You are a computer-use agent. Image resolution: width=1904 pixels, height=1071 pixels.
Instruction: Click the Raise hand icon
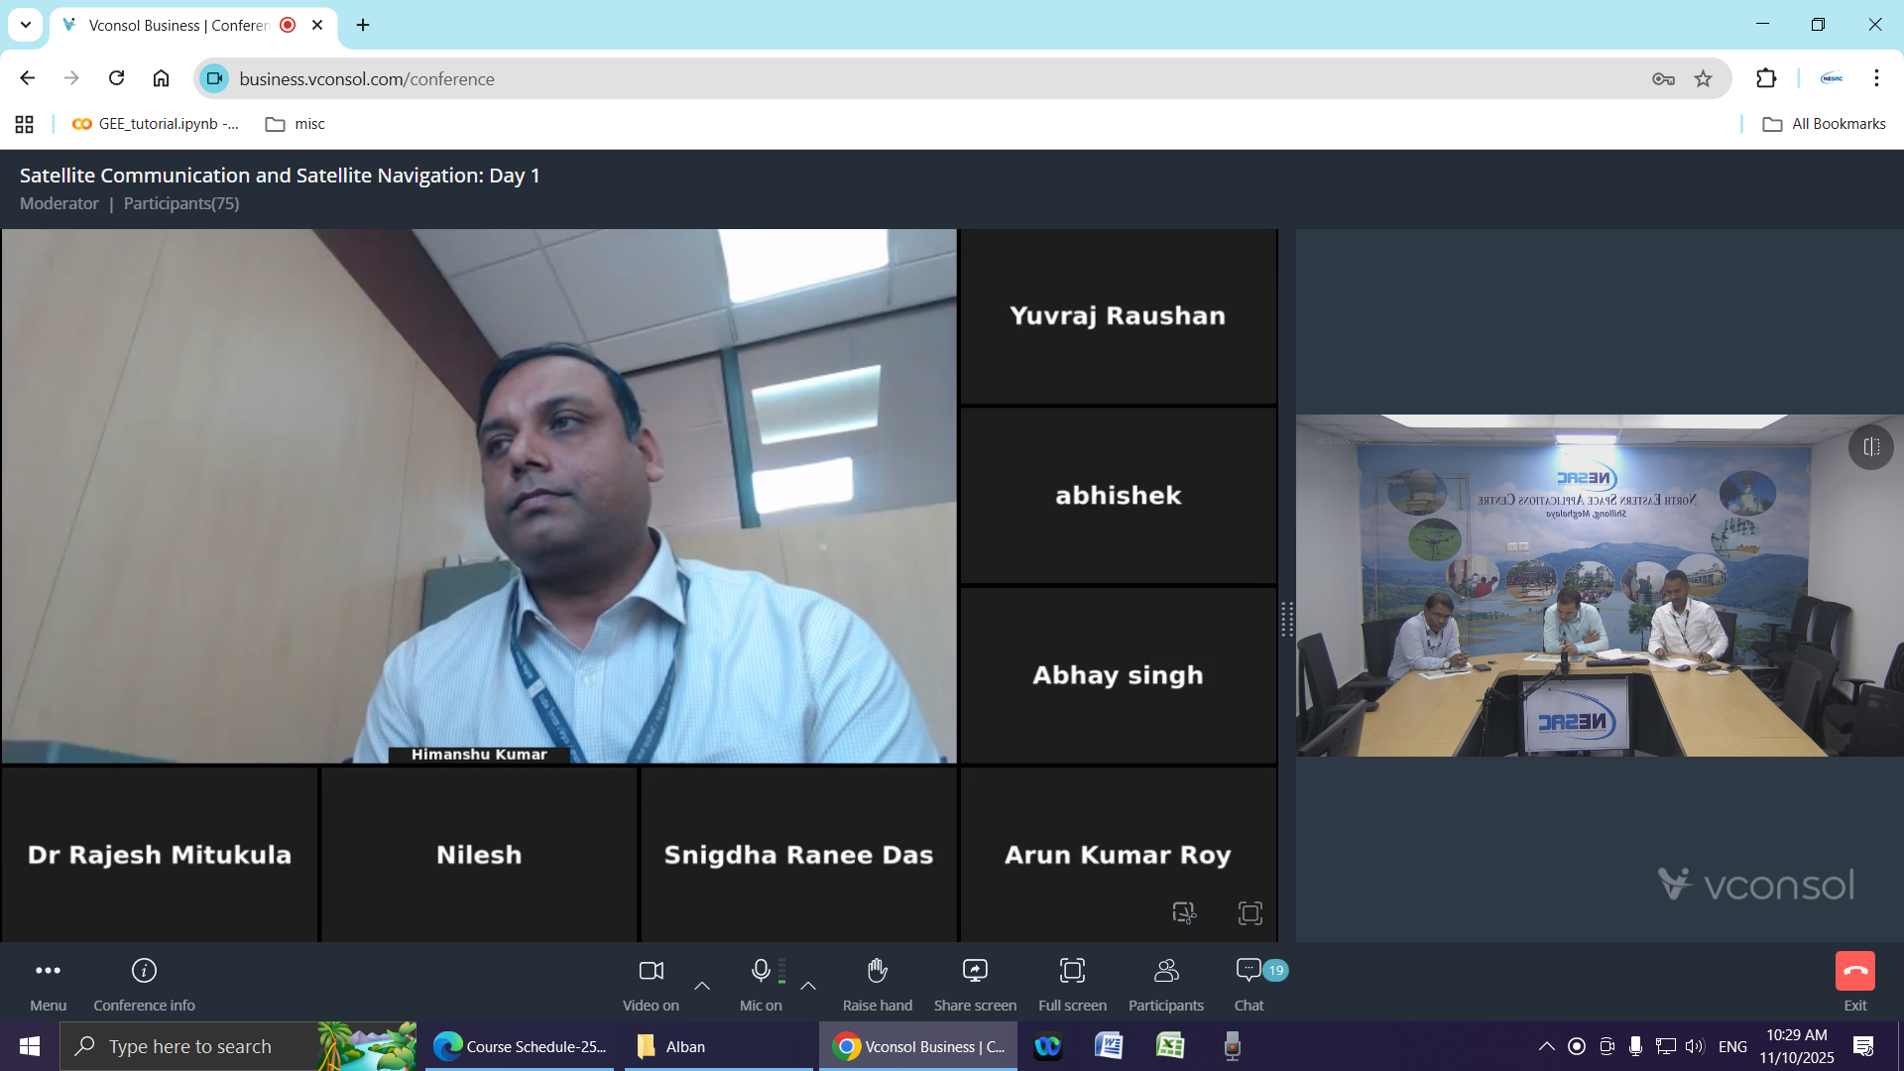click(x=877, y=971)
